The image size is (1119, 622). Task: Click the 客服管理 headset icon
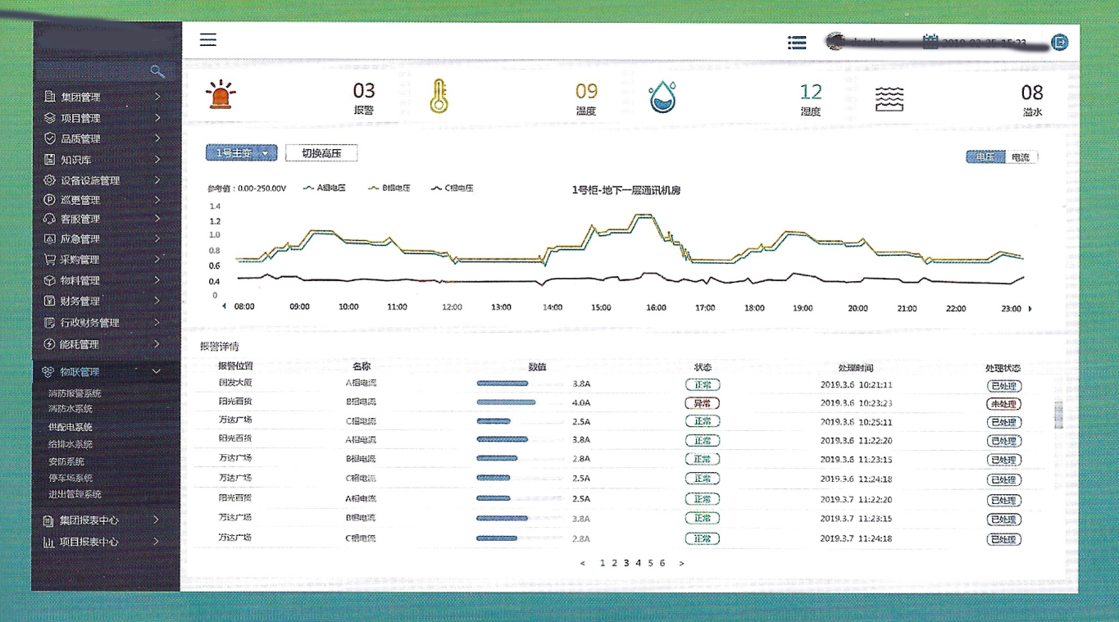[x=50, y=219]
